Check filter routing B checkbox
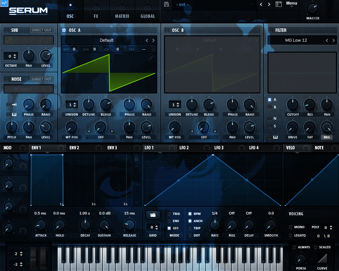The width and height of the screenshot is (339, 271). (270, 107)
